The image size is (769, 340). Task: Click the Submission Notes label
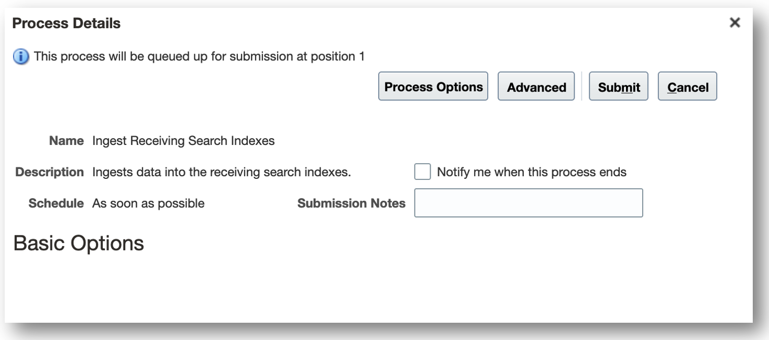351,203
